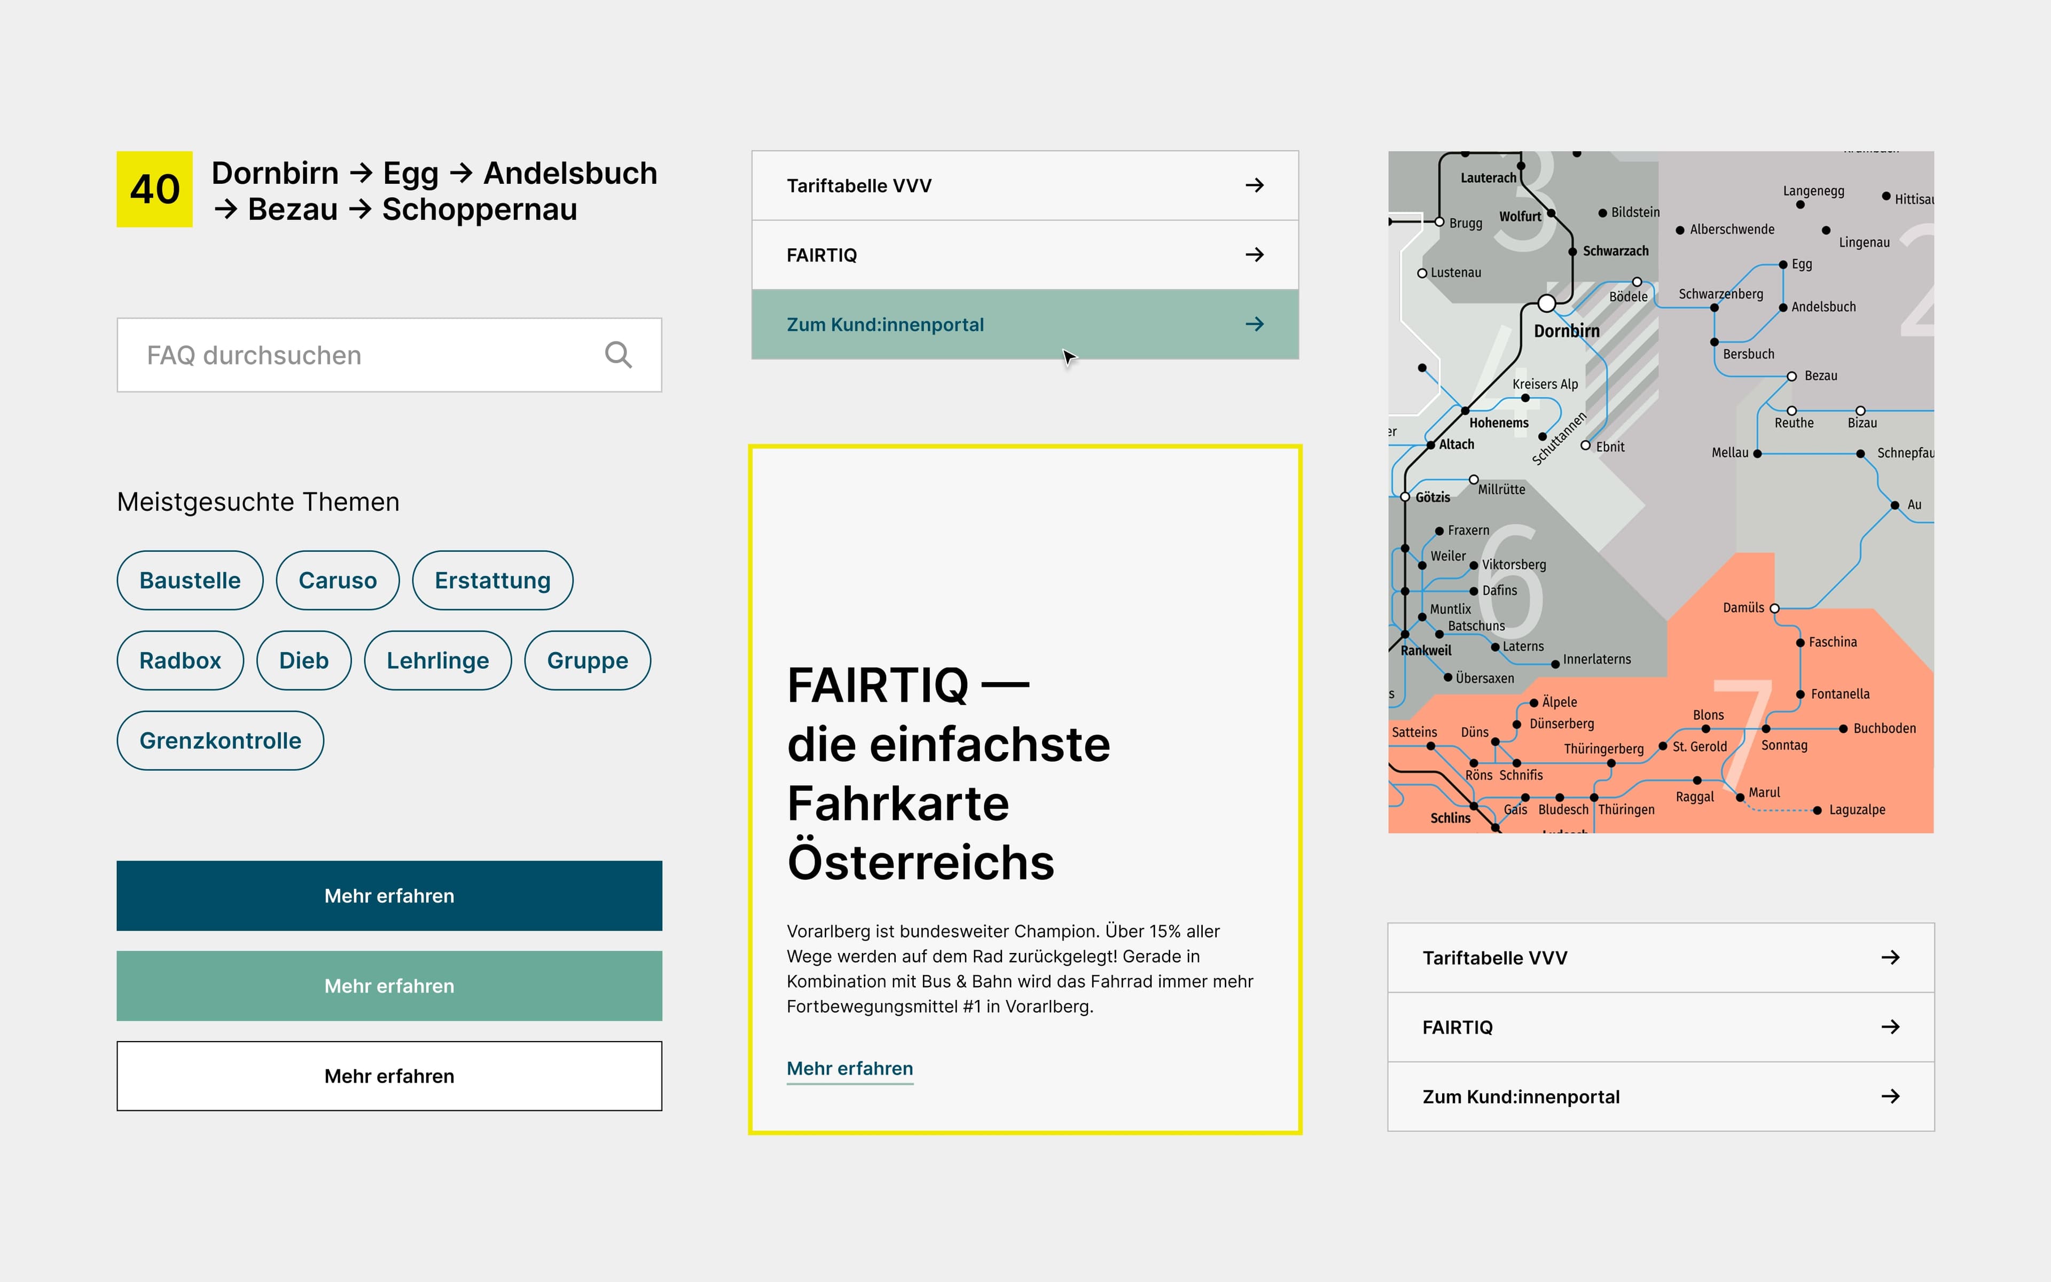Click the yellow line 40 badge
The image size is (2051, 1282).
tap(154, 189)
